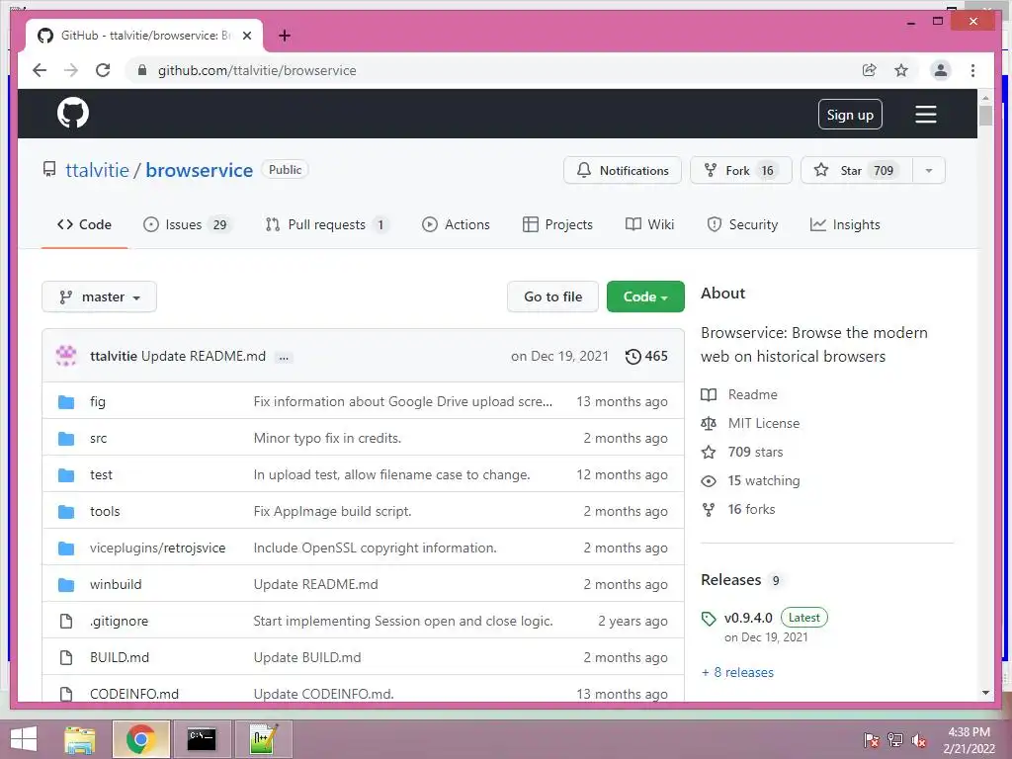This screenshot has height=759, width=1012.
Task: Switch to the Code tab
Action: point(85,224)
